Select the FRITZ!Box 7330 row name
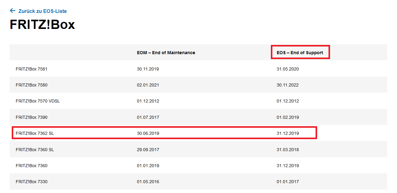This screenshot has height=193, width=397. (31, 182)
